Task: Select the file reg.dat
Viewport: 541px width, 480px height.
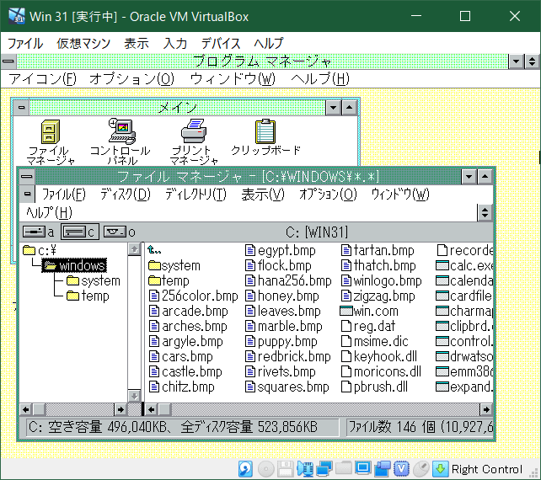Action: pyautogui.click(x=368, y=326)
